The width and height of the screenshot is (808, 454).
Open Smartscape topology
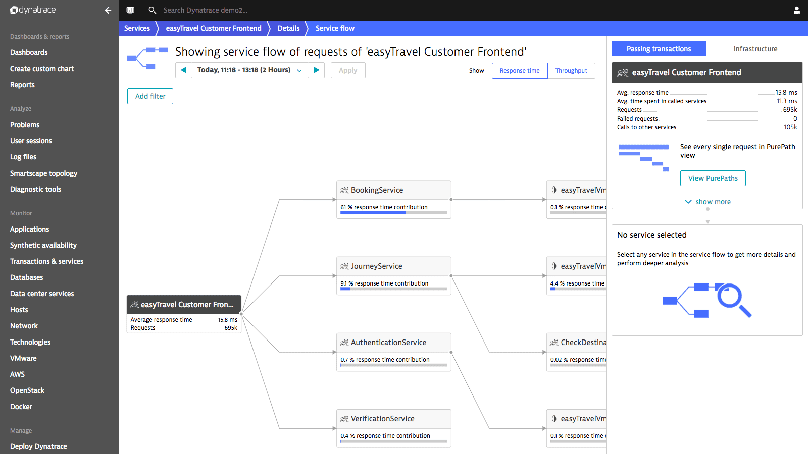(x=43, y=173)
